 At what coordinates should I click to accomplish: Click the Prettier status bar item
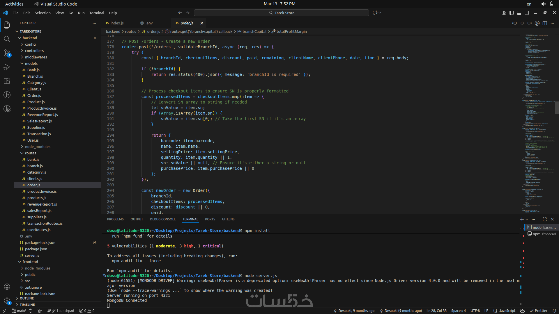coord(539,311)
